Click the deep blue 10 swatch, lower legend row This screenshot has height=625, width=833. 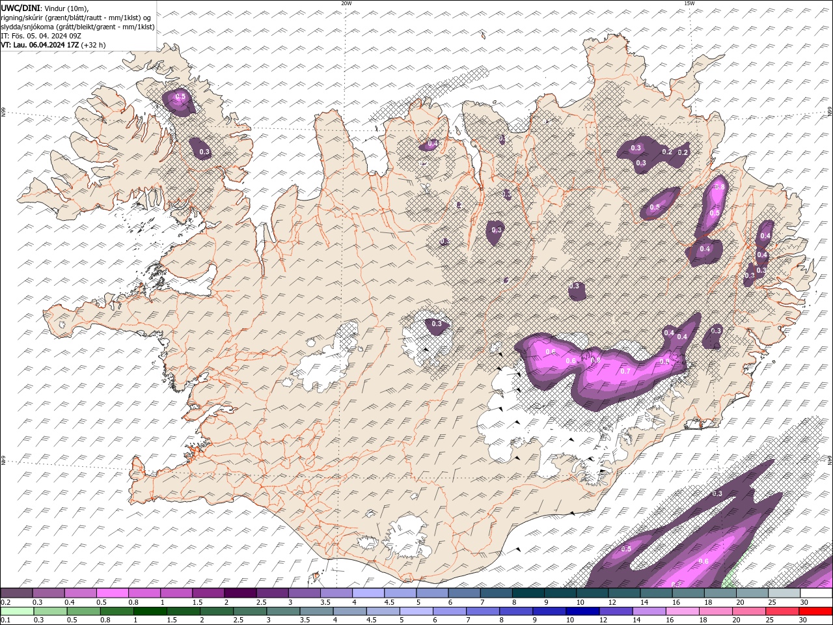(582, 611)
